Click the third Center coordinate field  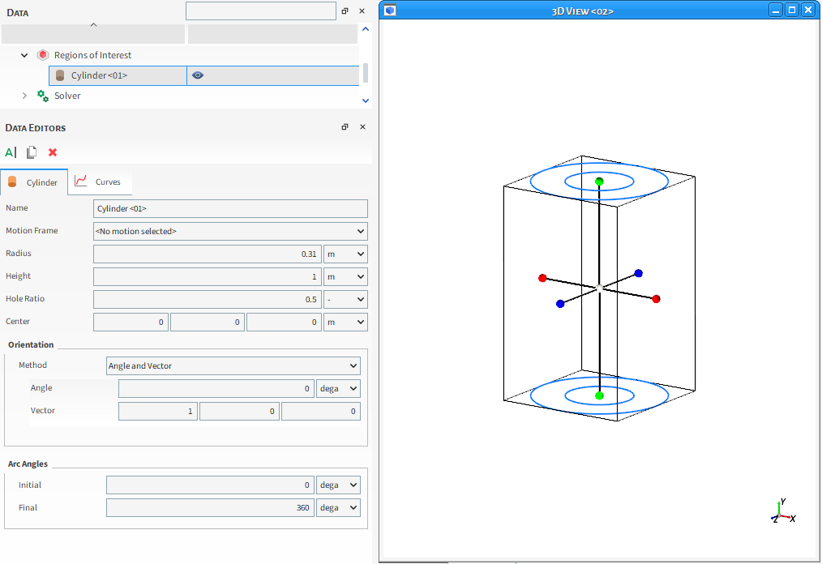(284, 323)
